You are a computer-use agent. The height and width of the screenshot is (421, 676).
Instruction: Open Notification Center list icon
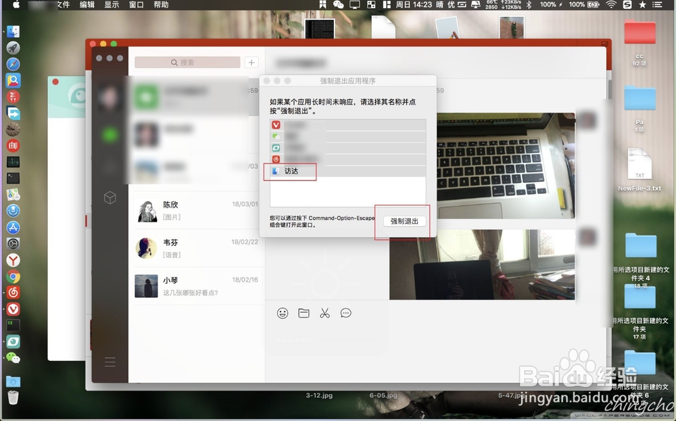pyautogui.click(x=657, y=5)
